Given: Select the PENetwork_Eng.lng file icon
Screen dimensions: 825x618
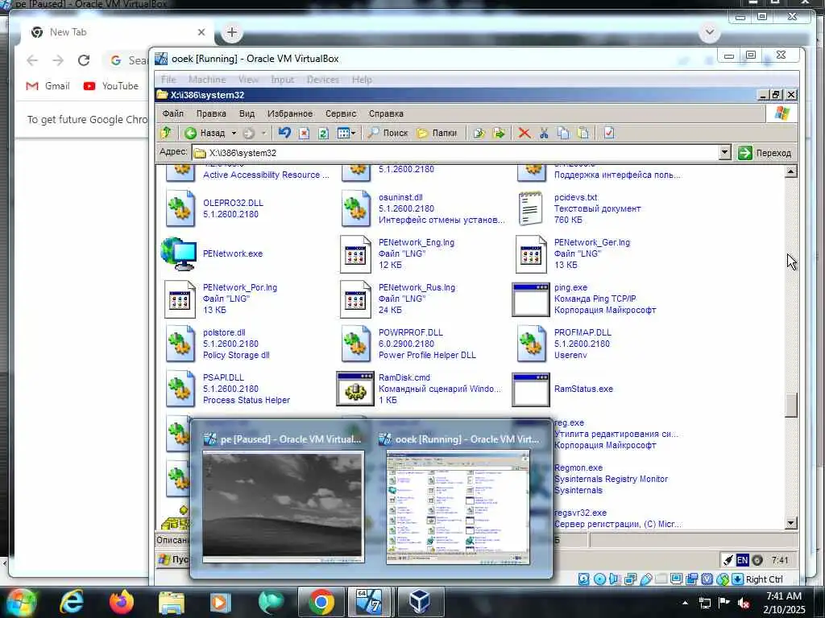Looking at the screenshot, I should tap(355, 254).
